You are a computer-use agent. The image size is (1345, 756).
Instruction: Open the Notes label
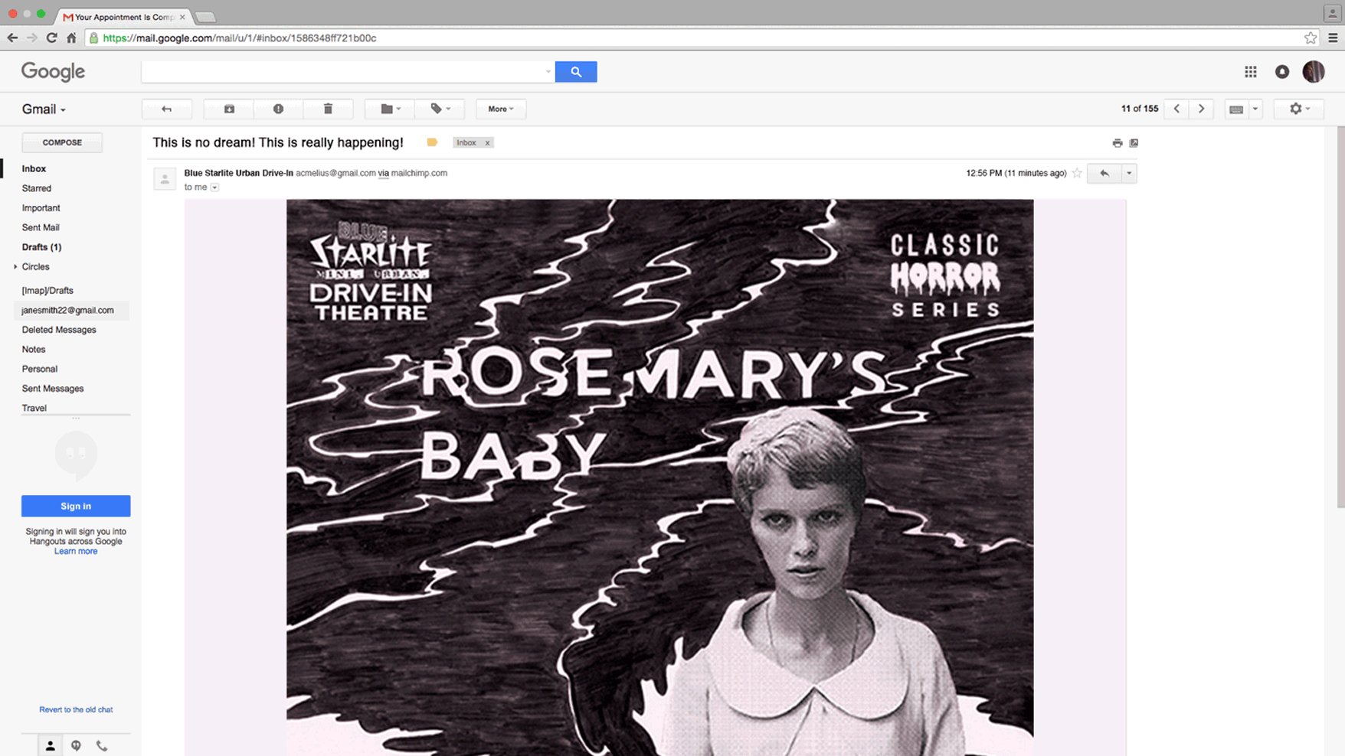34,350
